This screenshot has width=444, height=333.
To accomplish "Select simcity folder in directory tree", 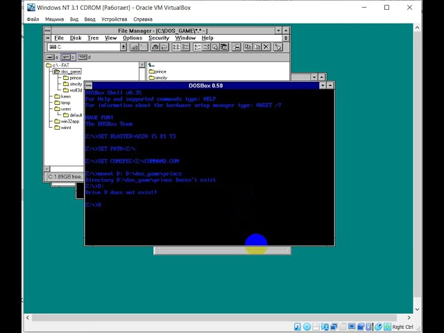I will pyautogui.click(x=72, y=84).
